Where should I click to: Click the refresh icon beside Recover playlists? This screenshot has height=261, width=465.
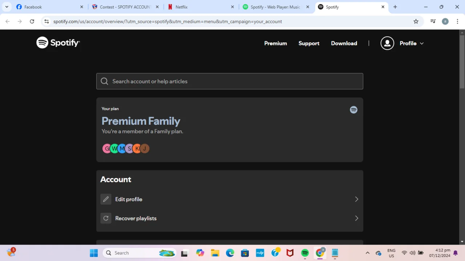106,218
